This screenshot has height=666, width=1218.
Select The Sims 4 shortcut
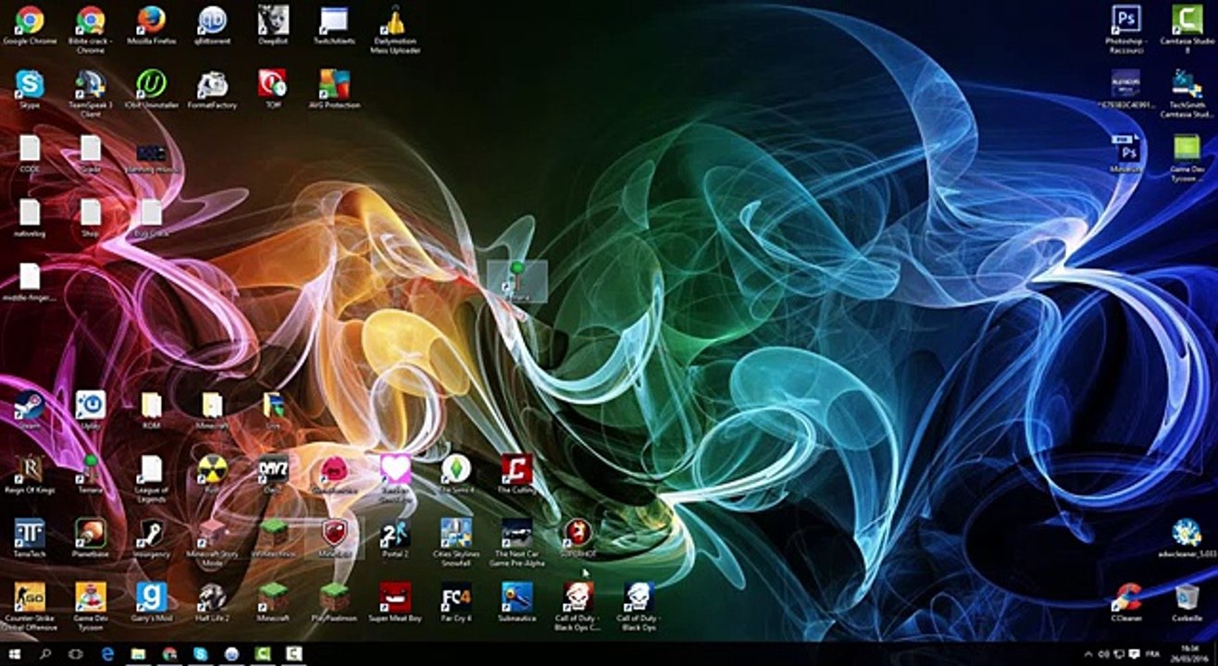[456, 475]
